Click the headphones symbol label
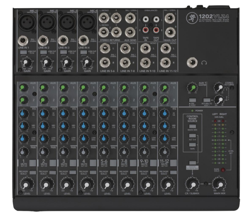Viewport: 249px width, 218px height. point(204,63)
